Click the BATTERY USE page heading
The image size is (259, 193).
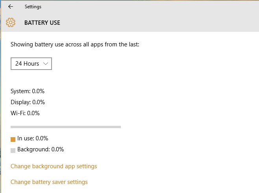click(42, 22)
